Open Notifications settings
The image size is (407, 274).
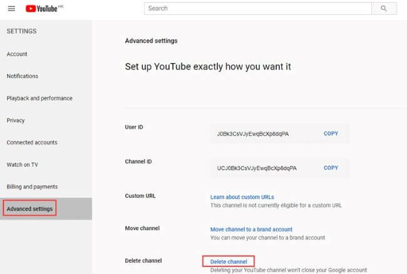point(23,76)
